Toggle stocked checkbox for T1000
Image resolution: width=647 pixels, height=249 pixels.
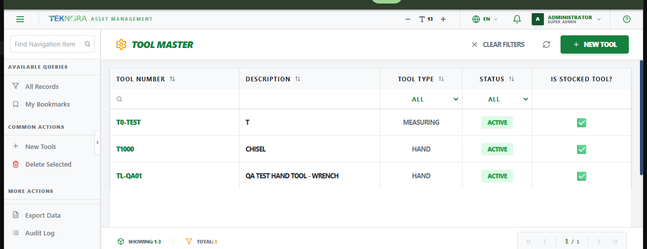tap(582, 149)
